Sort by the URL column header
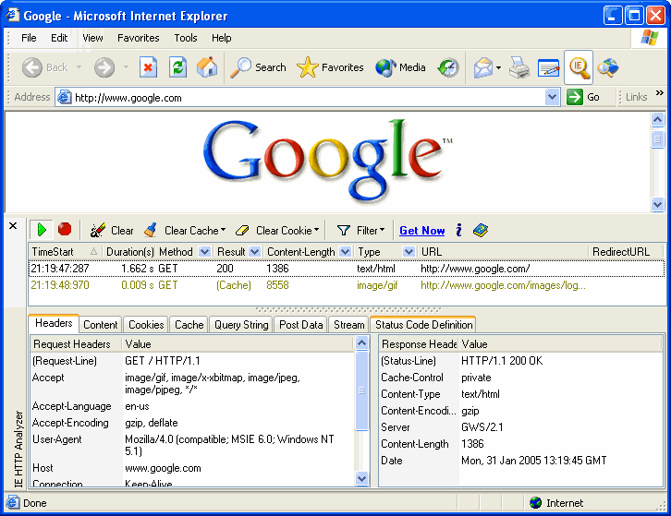 (503, 252)
